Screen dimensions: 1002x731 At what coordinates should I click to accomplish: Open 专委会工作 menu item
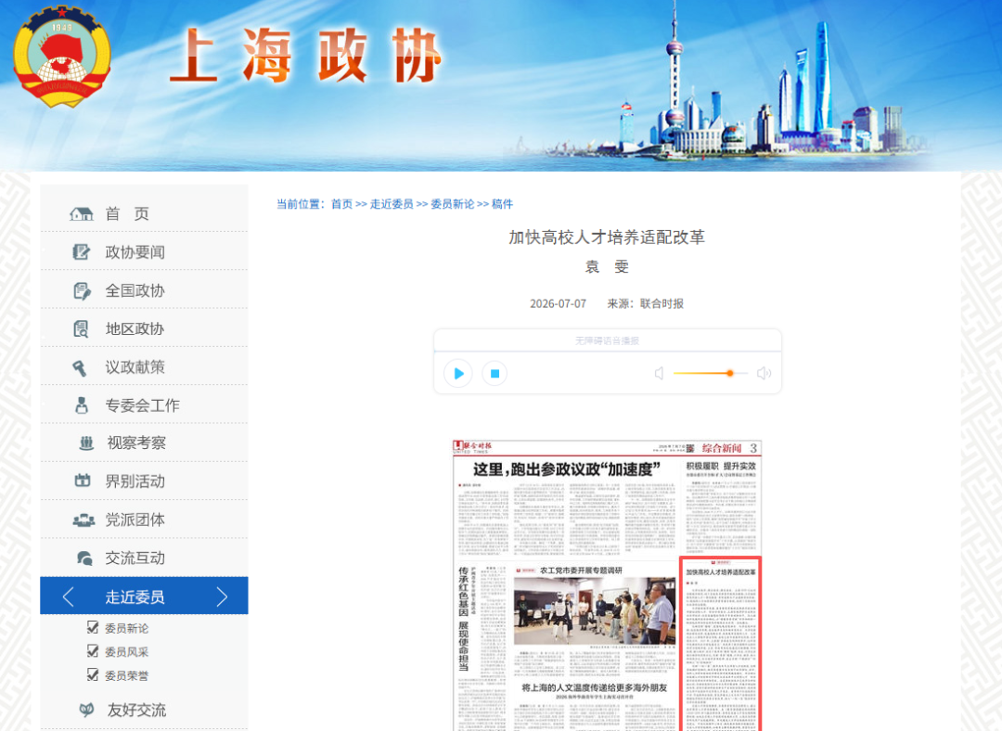(144, 405)
